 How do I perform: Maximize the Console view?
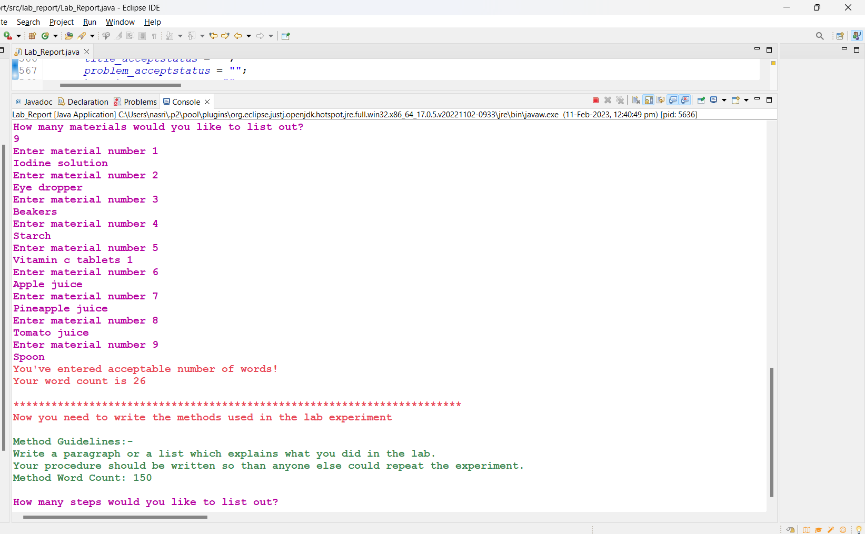pos(769,100)
